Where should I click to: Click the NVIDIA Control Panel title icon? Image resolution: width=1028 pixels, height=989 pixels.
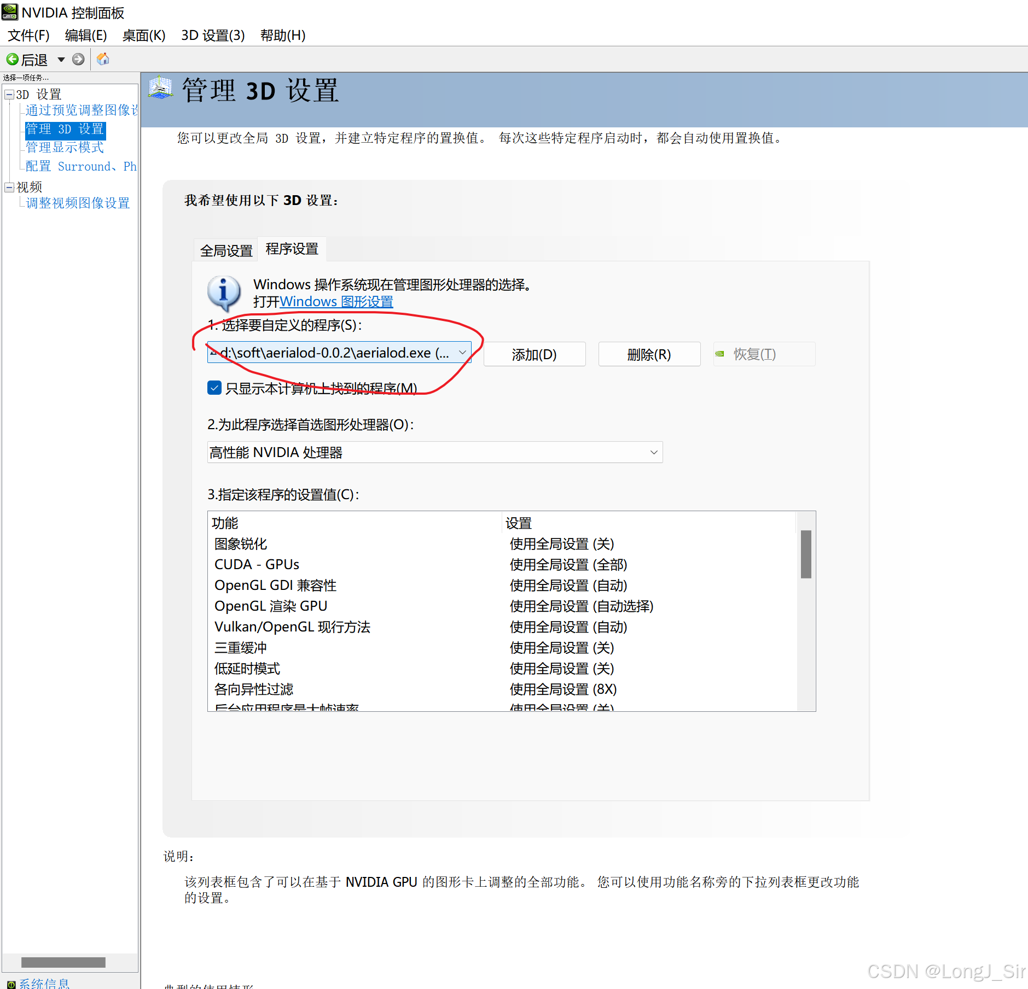[10, 12]
